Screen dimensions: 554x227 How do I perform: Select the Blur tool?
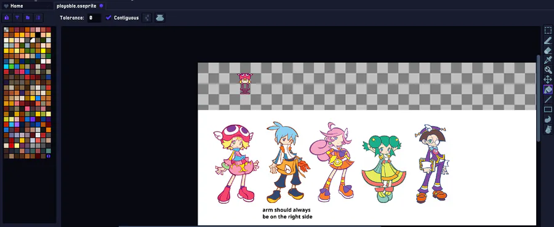548,129
